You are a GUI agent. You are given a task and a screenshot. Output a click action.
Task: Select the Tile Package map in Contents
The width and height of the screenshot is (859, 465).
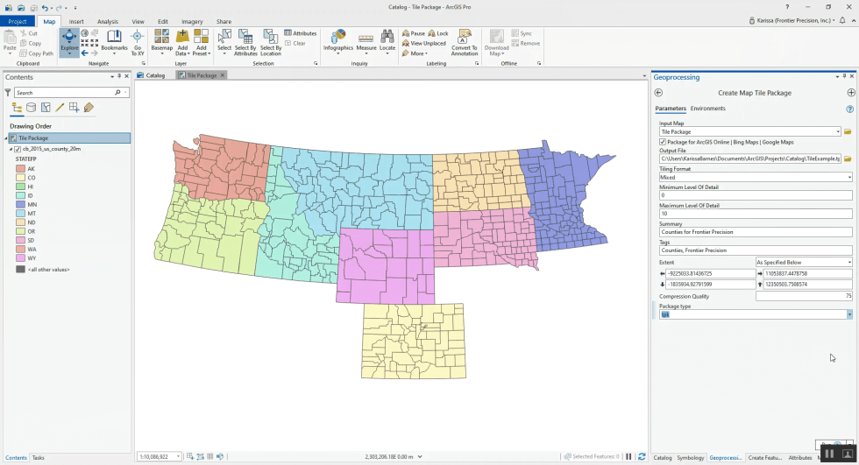click(x=69, y=137)
